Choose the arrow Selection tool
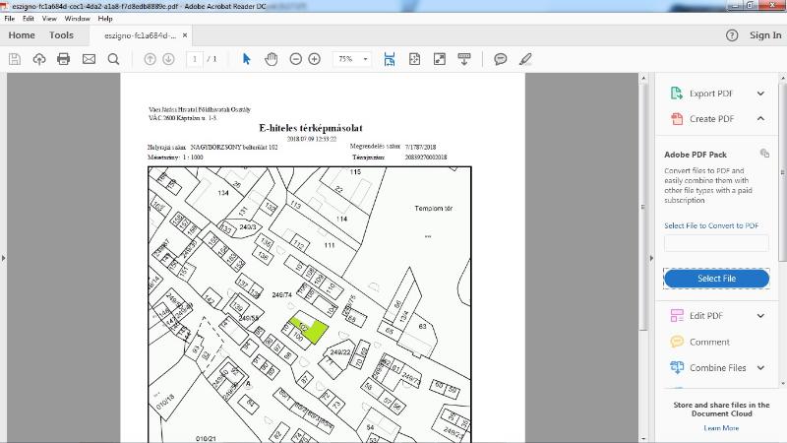Image resolution: width=787 pixels, height=443 pixels. point(247,59)
